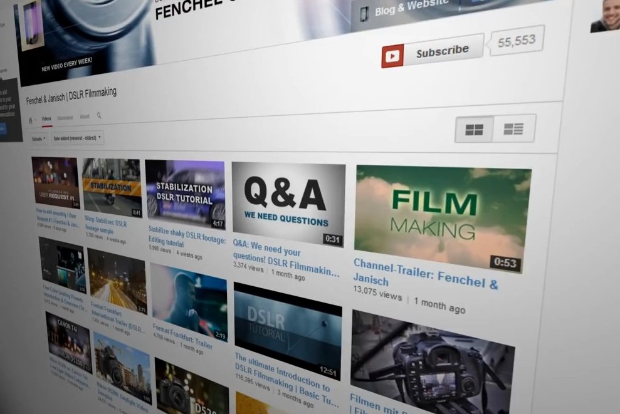
Task: Open the DSLR TUTORIAL 12:51 video thumbnail
Action: point(288,331)
